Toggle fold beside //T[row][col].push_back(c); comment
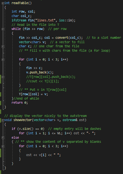 [x=3, y=77]
